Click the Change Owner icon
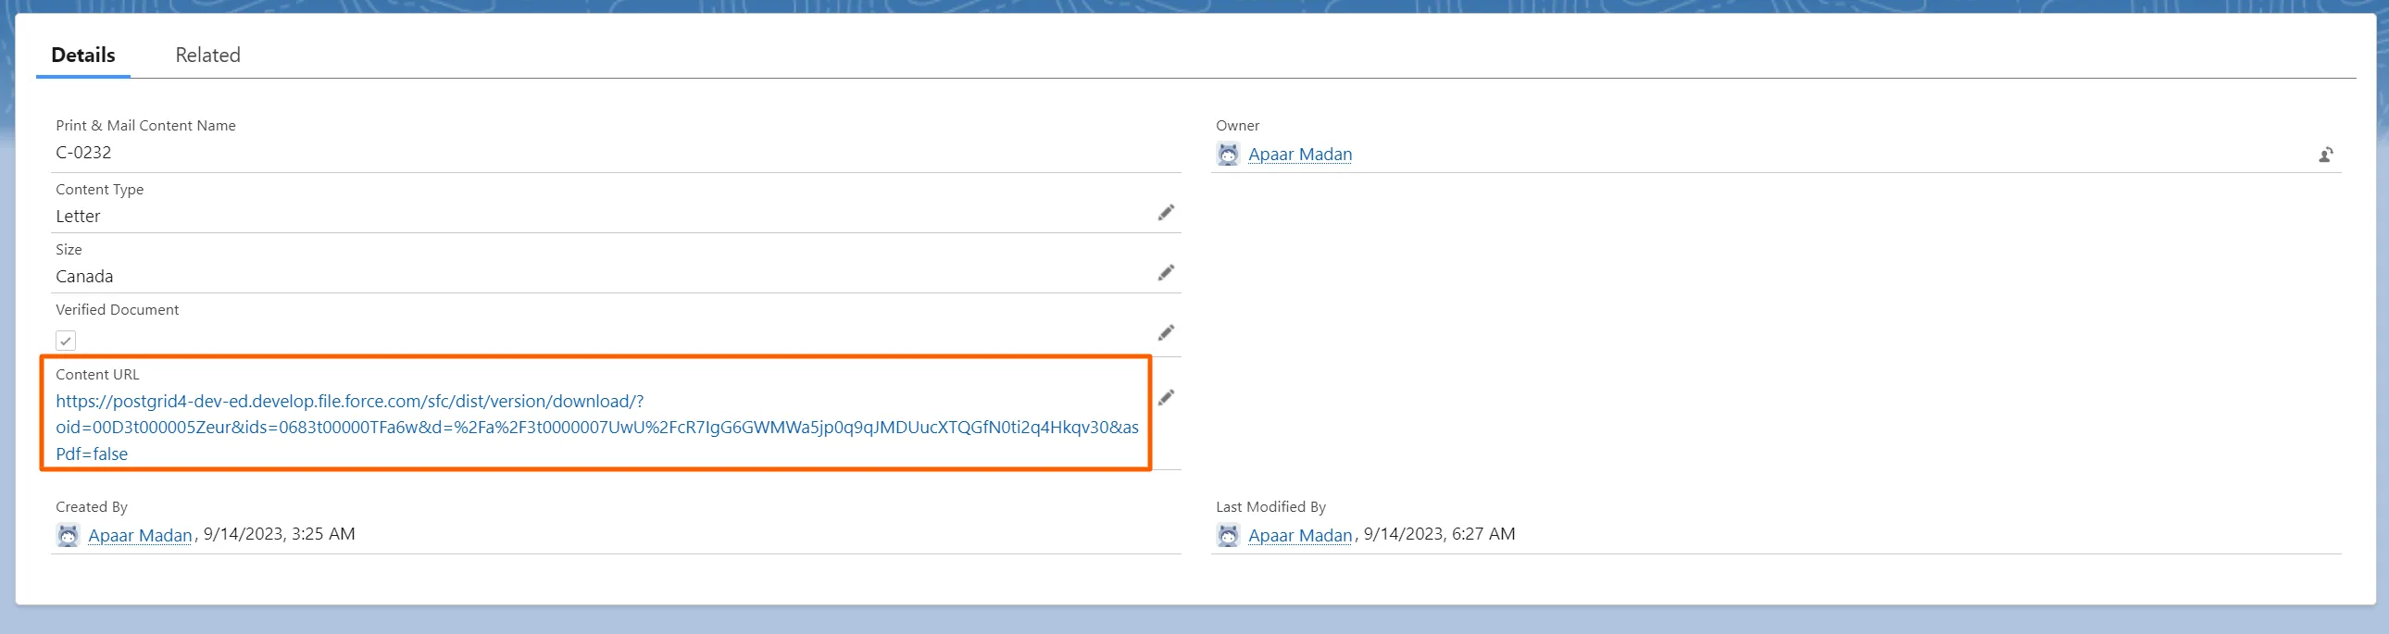 click(x=2326, y=155)
